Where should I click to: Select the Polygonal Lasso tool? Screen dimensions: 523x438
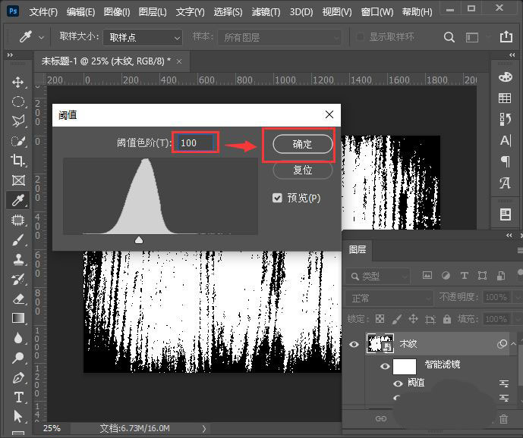[17, 121]
